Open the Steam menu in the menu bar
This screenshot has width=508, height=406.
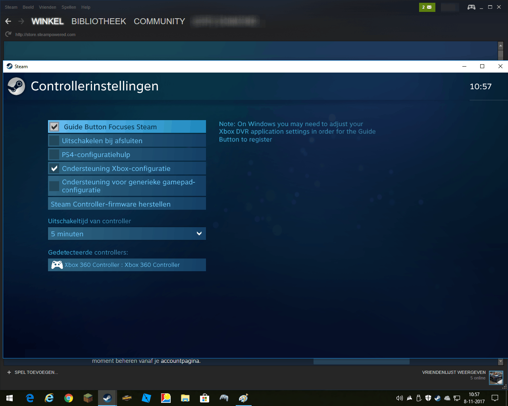coord(11,7)
